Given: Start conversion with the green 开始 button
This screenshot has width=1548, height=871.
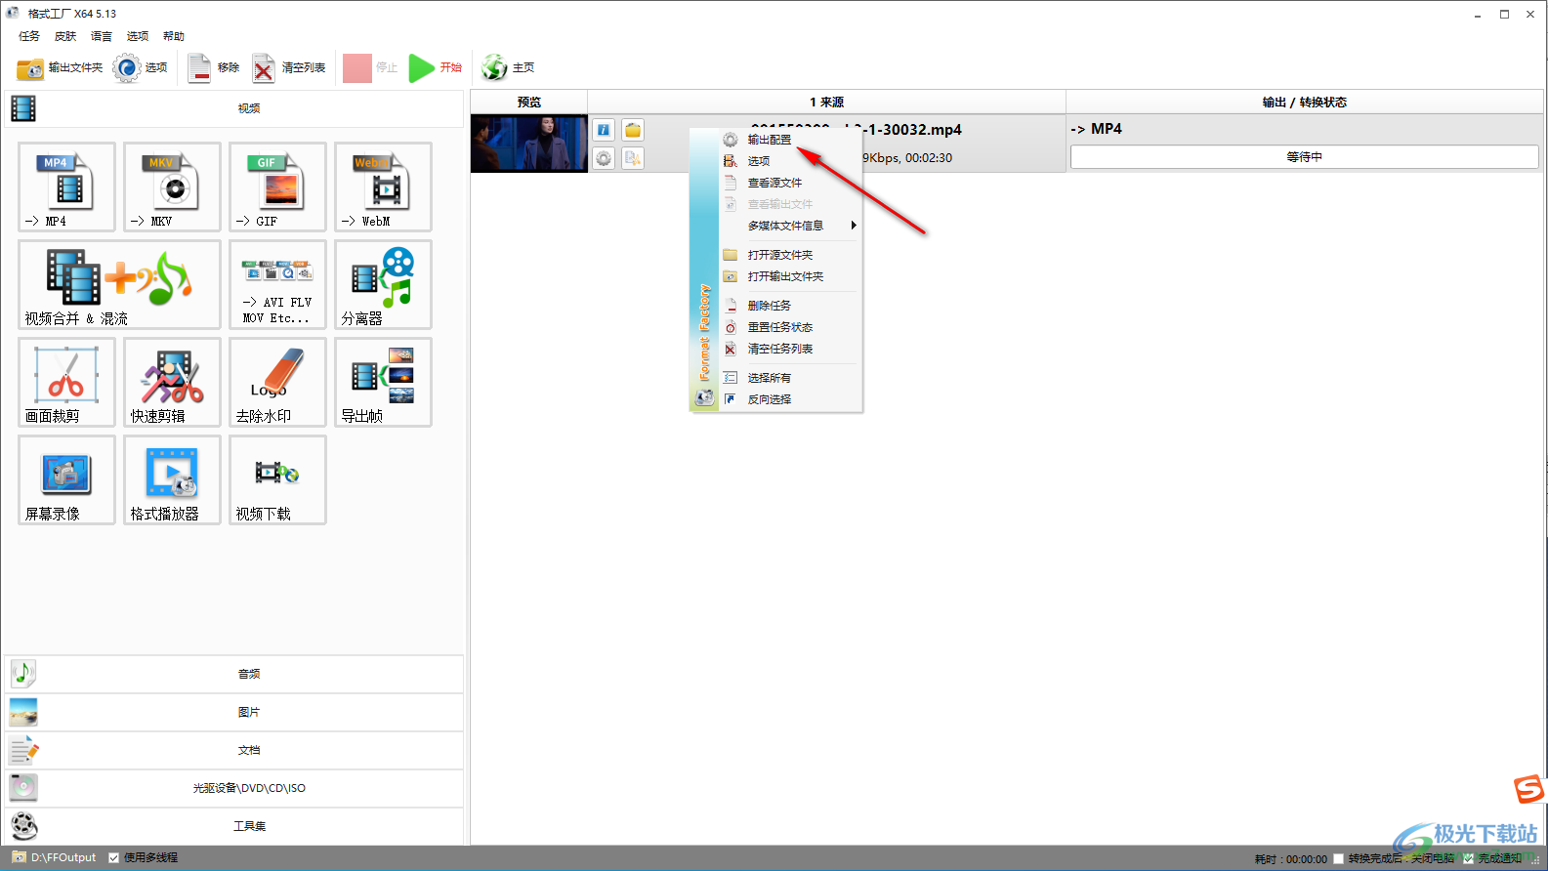Looking at the screenshot, I should click(436, 67).
